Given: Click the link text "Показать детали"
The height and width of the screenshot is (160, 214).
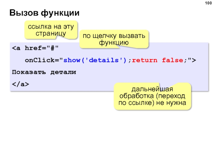Looking at the screenshot, I should click(44, 72).
